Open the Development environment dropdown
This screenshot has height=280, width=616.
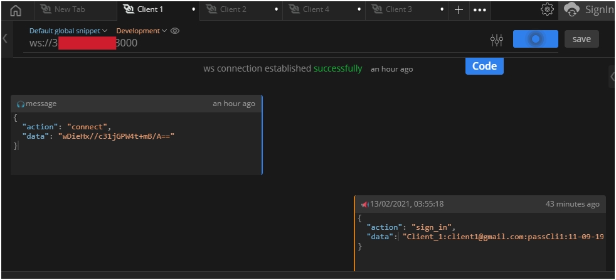coord(141,31)
